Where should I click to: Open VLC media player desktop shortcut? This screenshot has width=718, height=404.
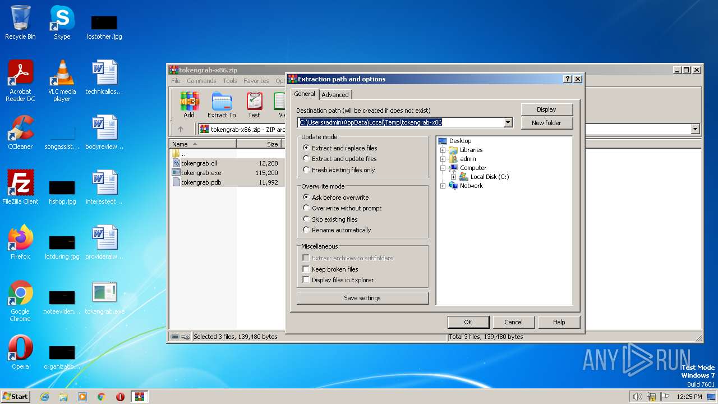tap(62, 81)
